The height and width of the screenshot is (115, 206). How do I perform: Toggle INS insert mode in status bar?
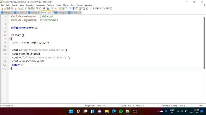(x=201, y=106)
